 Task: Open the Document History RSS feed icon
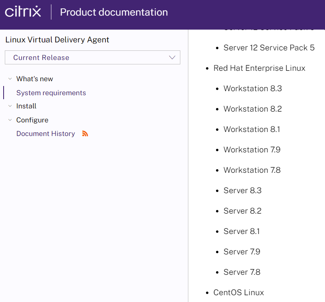tap(85, 134)
